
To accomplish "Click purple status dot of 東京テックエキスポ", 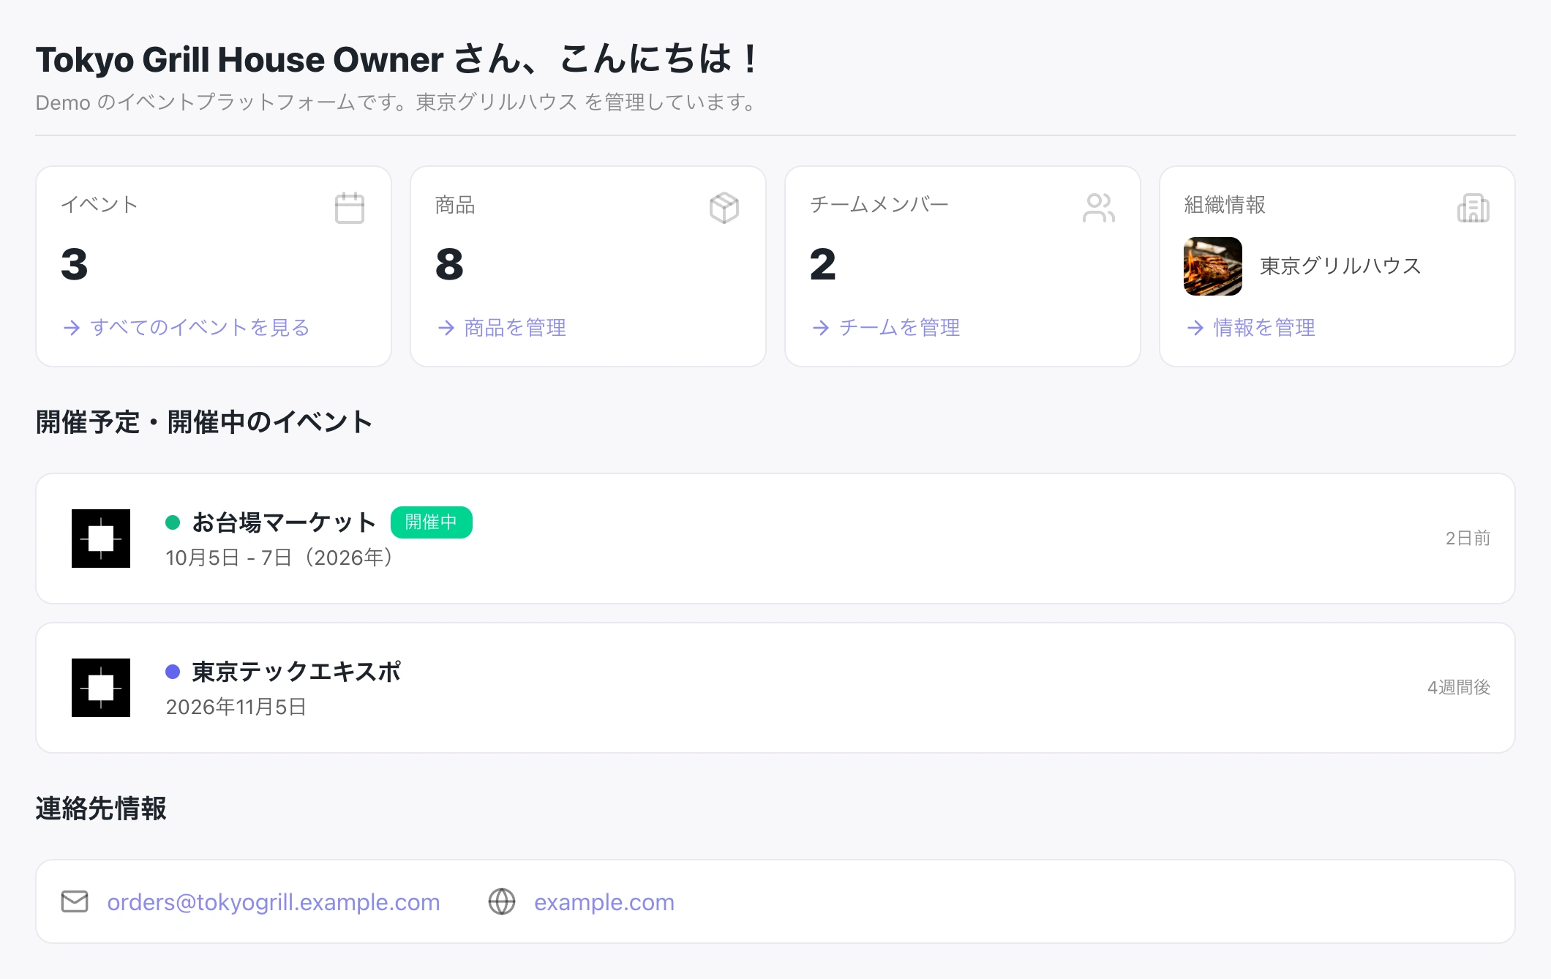I will (x=173, y=672).
